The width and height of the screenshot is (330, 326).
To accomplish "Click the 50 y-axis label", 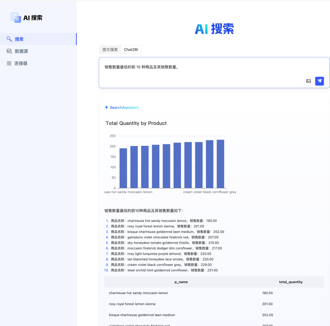I will click(x=114, y=178).
